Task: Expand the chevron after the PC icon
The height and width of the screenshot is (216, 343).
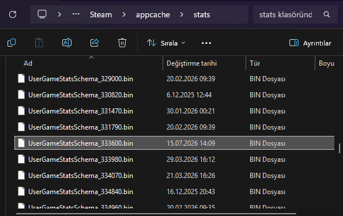Action: coord(59,14)
